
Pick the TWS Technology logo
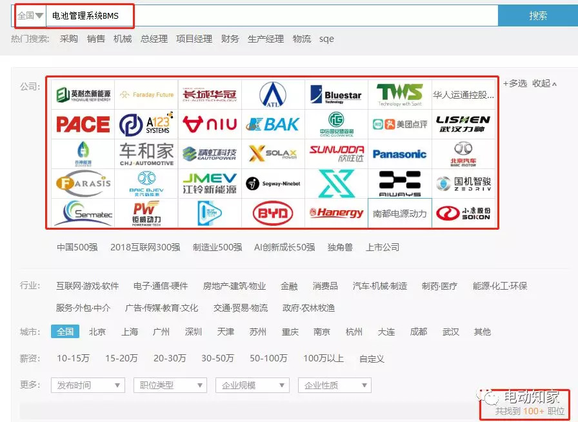399,94
